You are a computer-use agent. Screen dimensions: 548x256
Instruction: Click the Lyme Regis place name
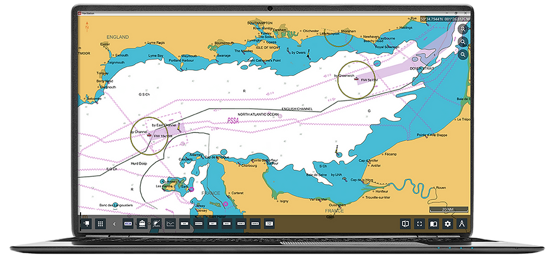pyautogui.click(x=156, y=43)
